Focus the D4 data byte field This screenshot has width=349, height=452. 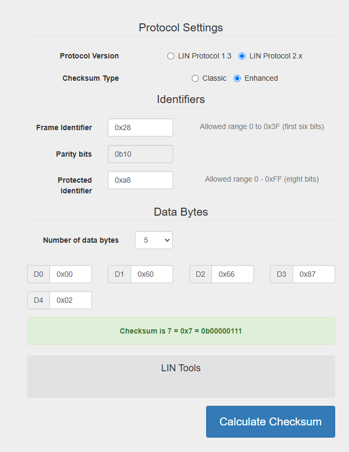[x=71, y=300]
